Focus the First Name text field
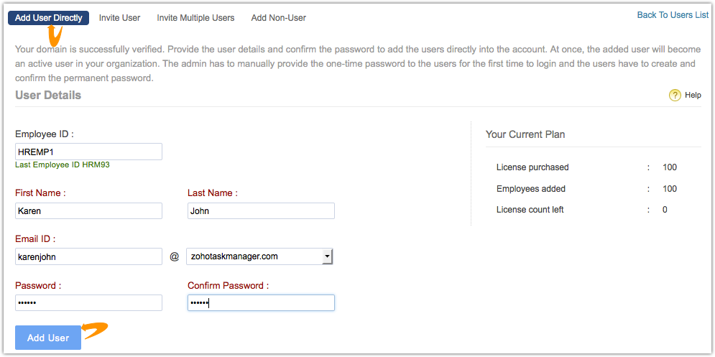 (x=88, y=211)
